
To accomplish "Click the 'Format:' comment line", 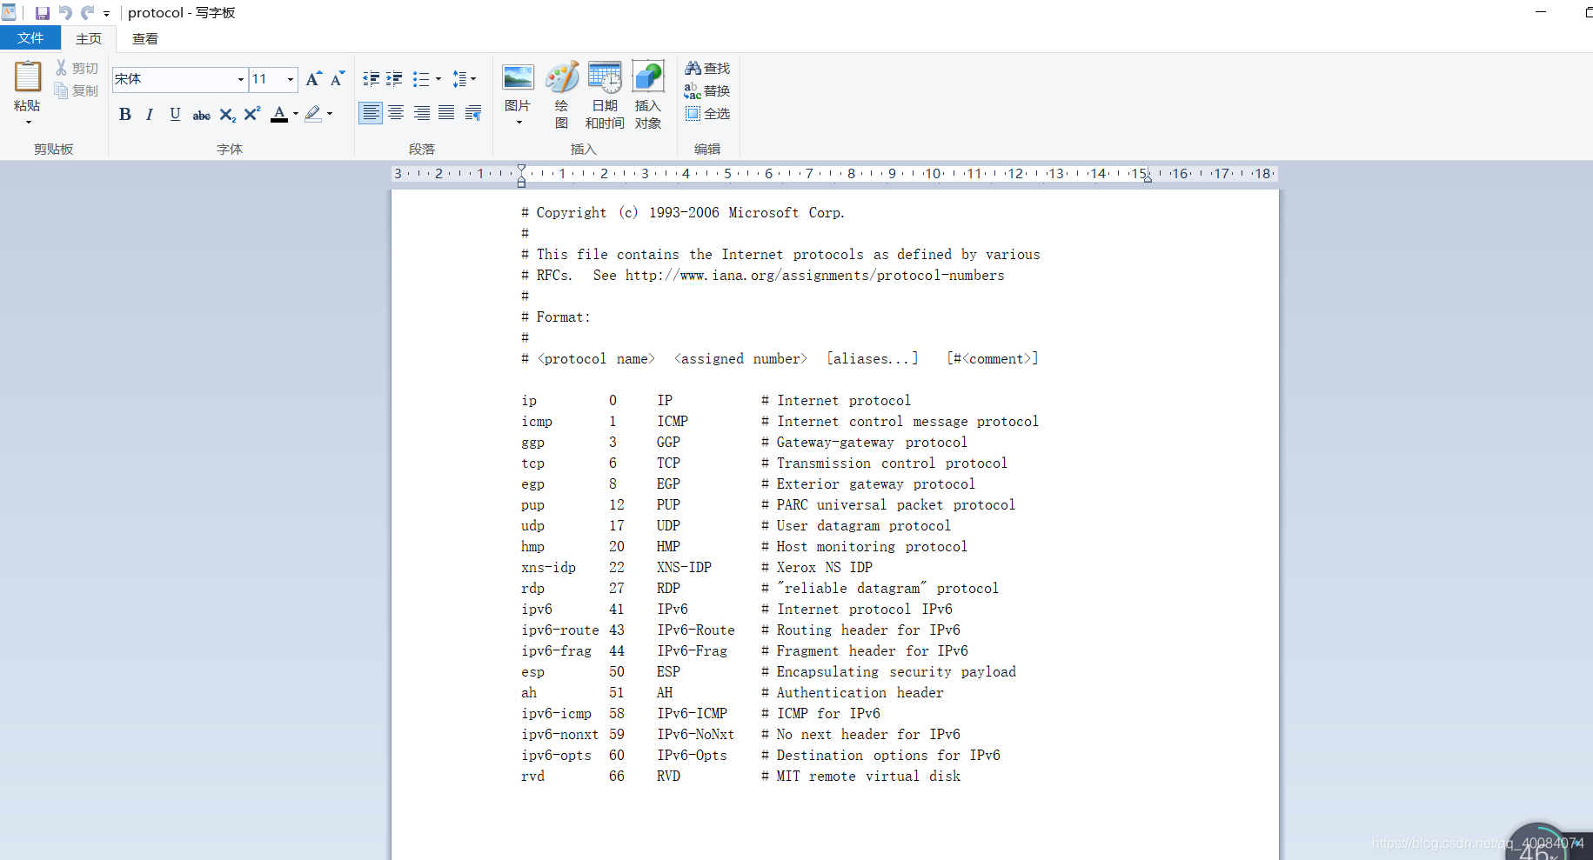I will (x=563, y=317).
